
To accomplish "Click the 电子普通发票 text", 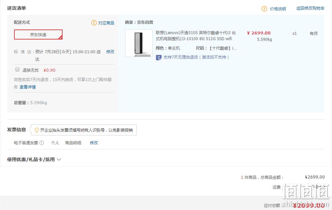I will pyautogui.click(x=26, y=143).
